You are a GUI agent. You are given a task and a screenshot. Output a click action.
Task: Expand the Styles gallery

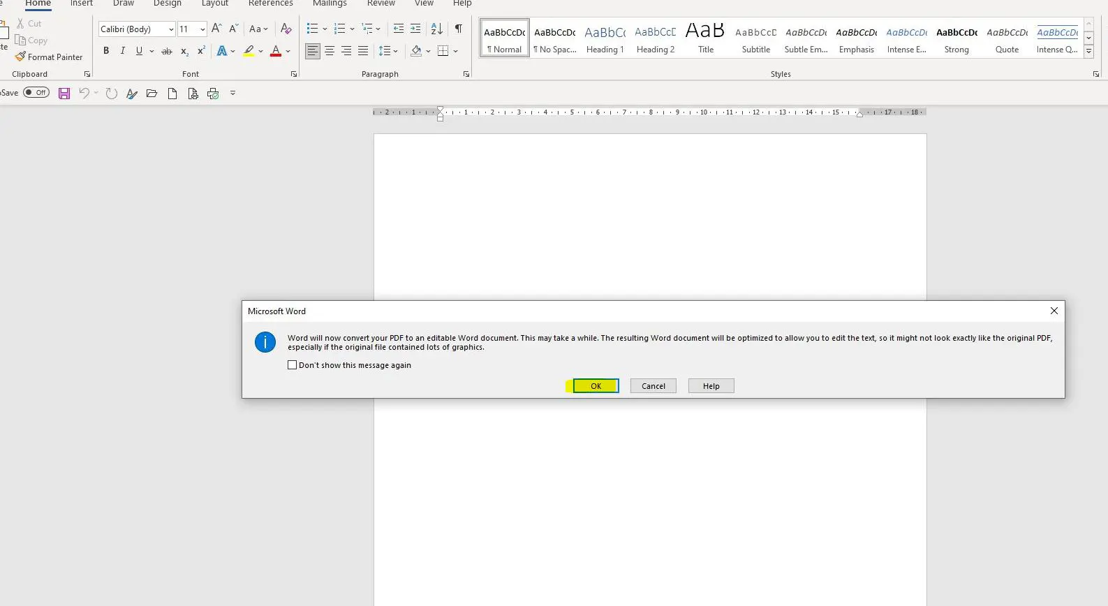coord(1088,52)
